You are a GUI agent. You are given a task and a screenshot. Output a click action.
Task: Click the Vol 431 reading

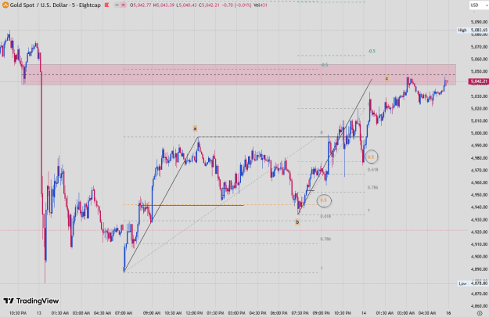click(x=261, y=5)
